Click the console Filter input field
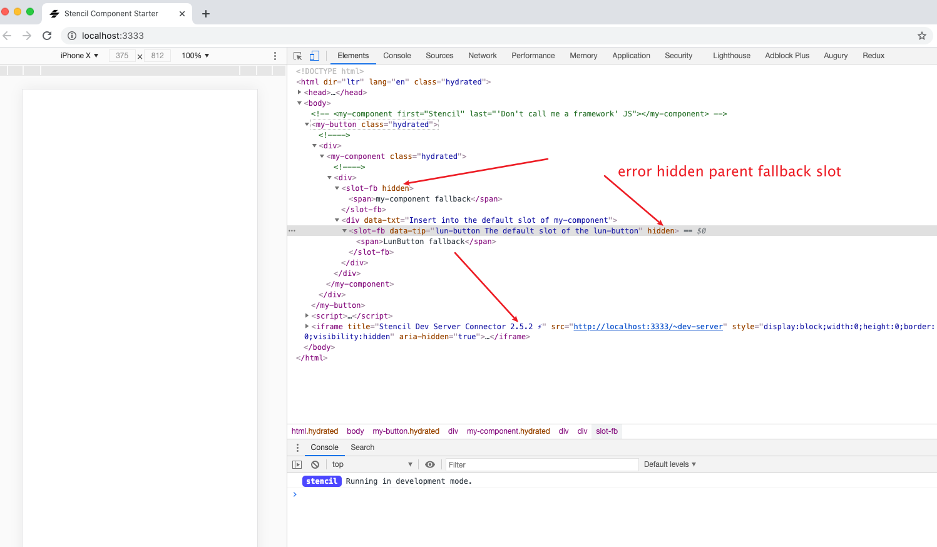 541,464
